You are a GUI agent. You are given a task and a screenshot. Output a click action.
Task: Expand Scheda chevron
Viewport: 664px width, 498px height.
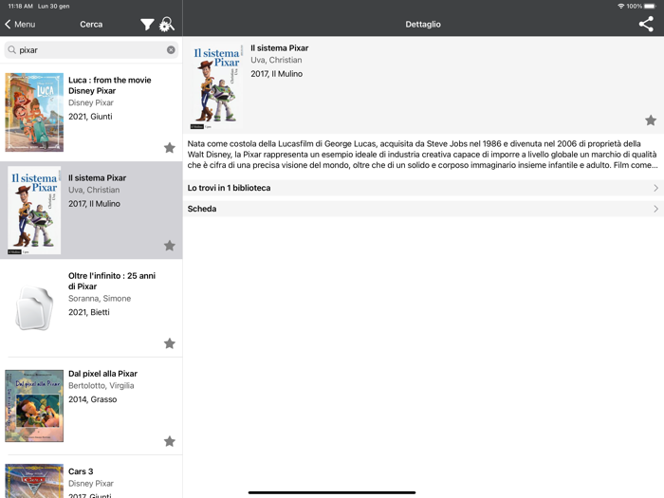point(655,209)
